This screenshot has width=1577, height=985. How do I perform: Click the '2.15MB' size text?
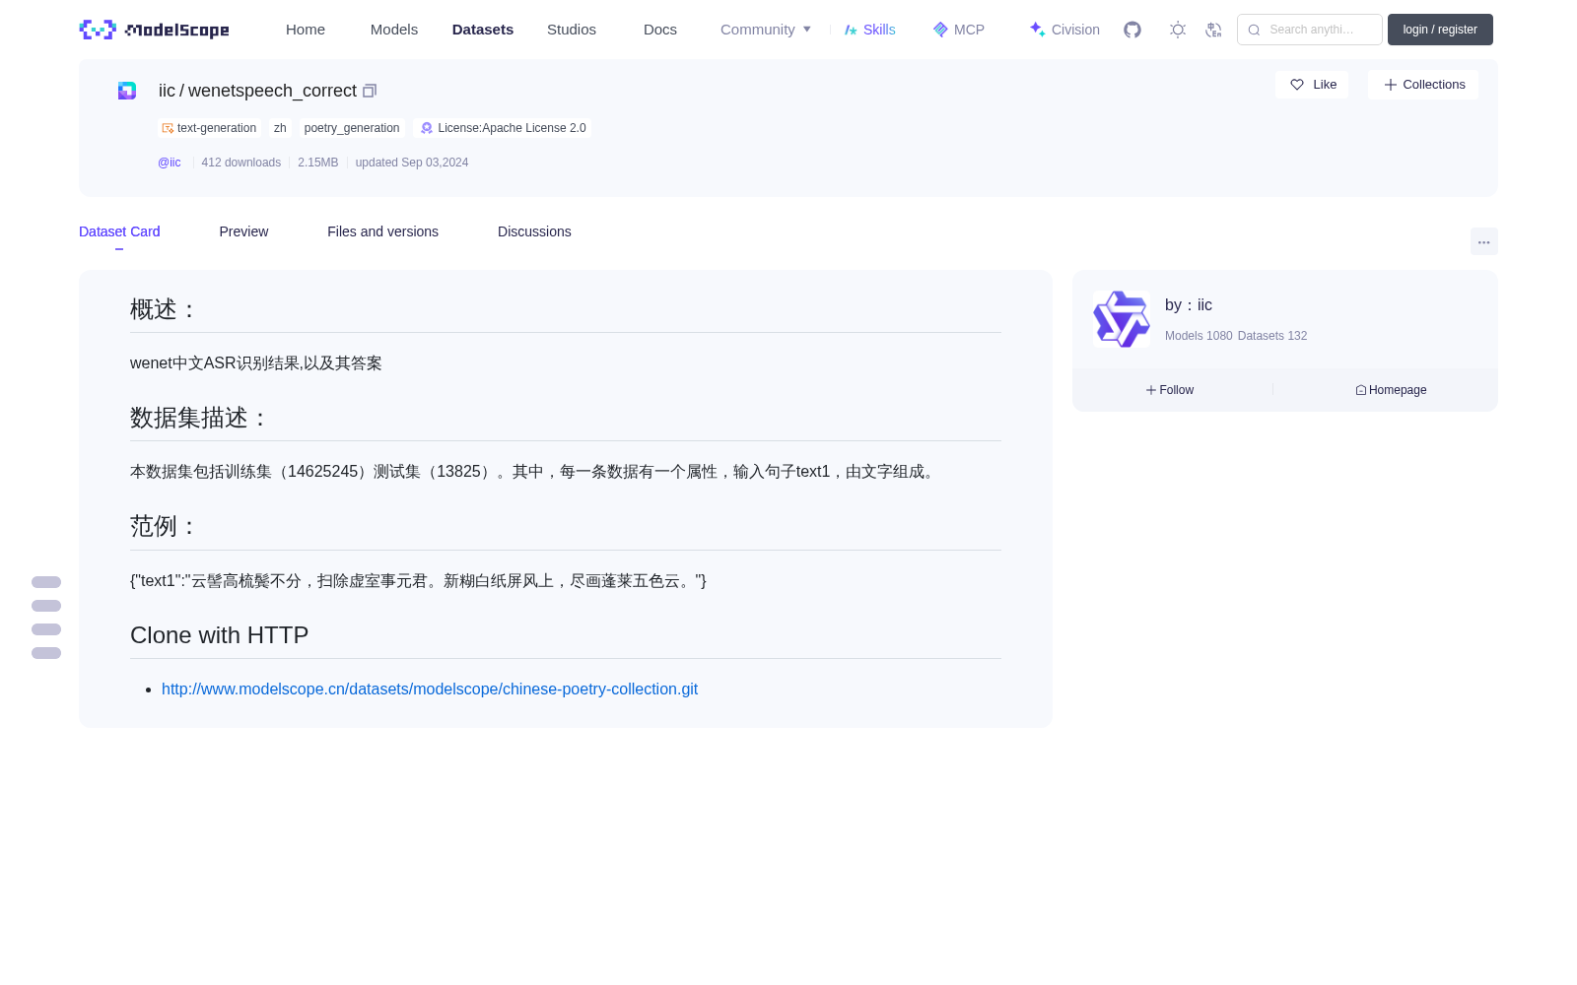pyautogui.click(x=318, y=163)
